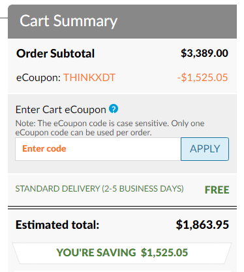This screenshot has width=244, height=272.
Task: Select the Cart Summary header title
Action: click(x=69, y=21)
